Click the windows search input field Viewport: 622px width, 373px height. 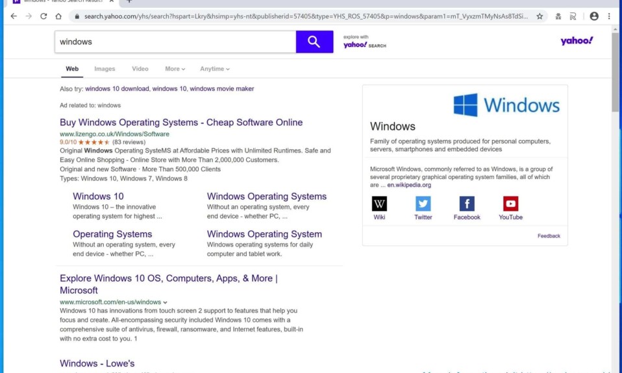click(175, 42)
